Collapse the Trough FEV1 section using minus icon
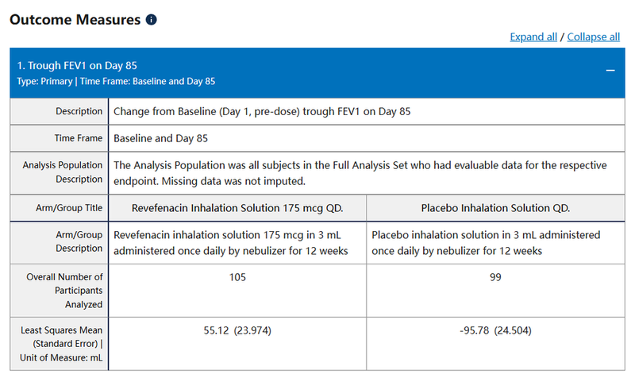Screen dimensions: 635x378 (610, 71)
